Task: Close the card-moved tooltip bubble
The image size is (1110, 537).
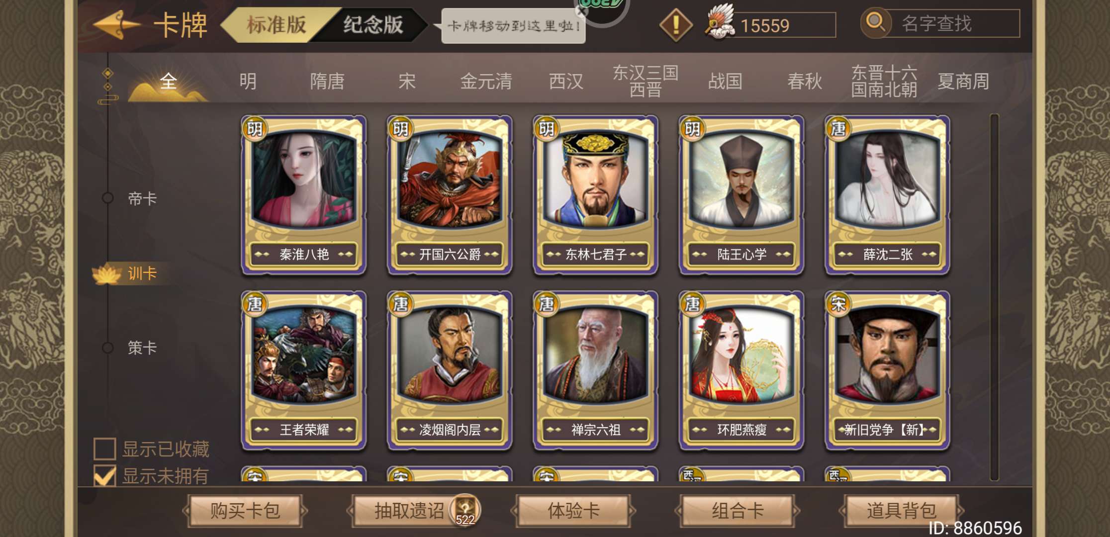Action: coord(582,11)
